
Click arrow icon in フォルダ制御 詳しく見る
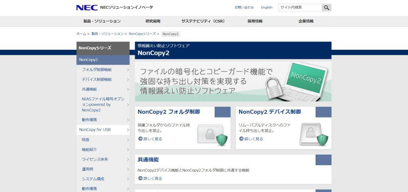click(x=141, y=139)
